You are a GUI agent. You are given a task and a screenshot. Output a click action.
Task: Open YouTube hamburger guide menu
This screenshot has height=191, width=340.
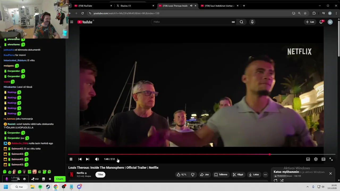[x=71, y=22]
